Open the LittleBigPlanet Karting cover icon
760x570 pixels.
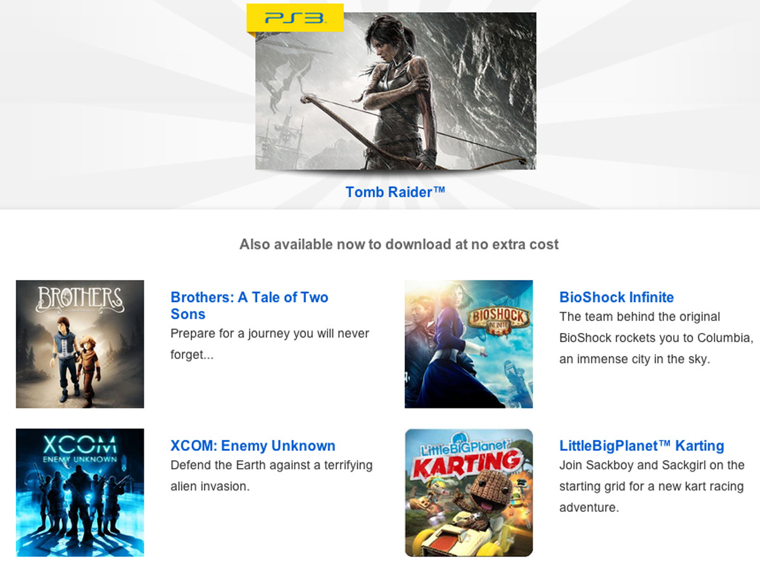[469, 493]
